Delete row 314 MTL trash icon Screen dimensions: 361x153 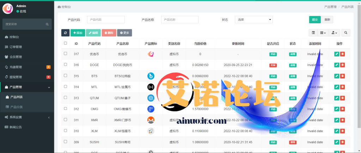coord(343,87)
